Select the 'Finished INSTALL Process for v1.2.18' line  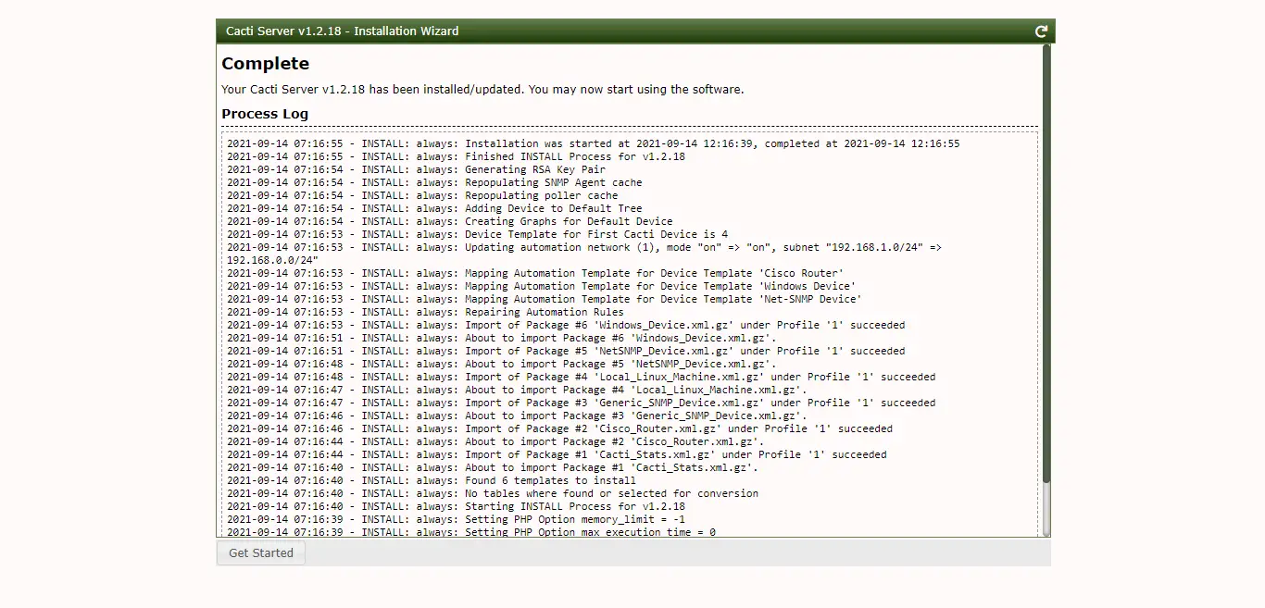[x=457, y=156]
